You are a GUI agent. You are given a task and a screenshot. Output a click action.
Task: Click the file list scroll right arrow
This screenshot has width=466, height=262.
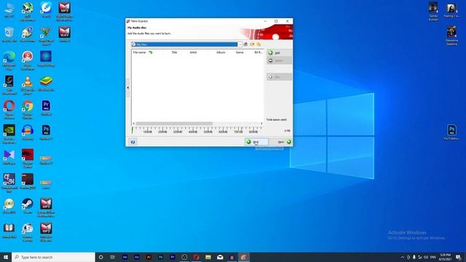click(261, 124)
